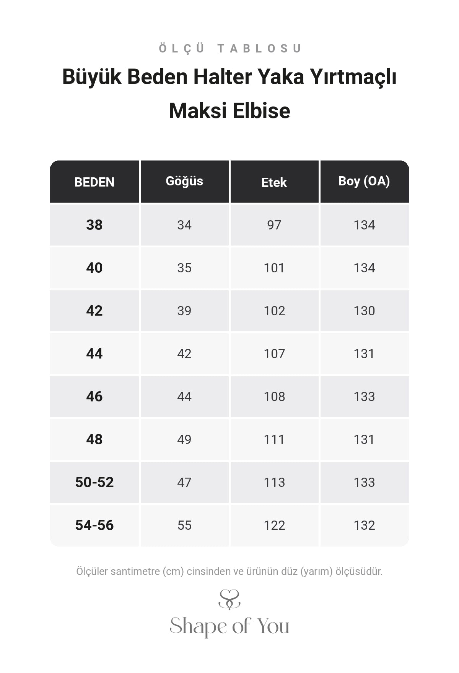This screenshot has height=673, width=459.
Task: Select the Göğüs column header
Action: point(184,182)
